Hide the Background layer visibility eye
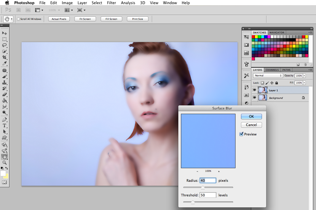The width and height of the screenshot is (316, 210). (x=254, y=98)
